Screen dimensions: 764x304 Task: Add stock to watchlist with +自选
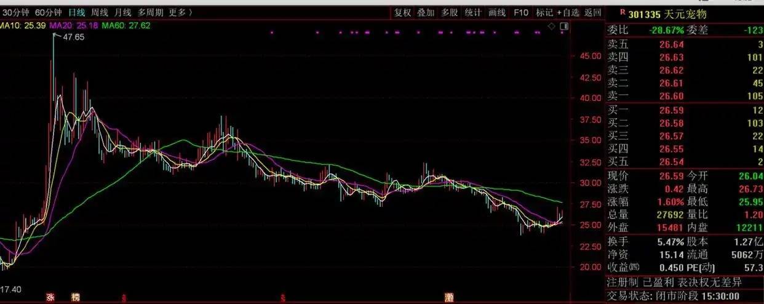coord(568,12)
